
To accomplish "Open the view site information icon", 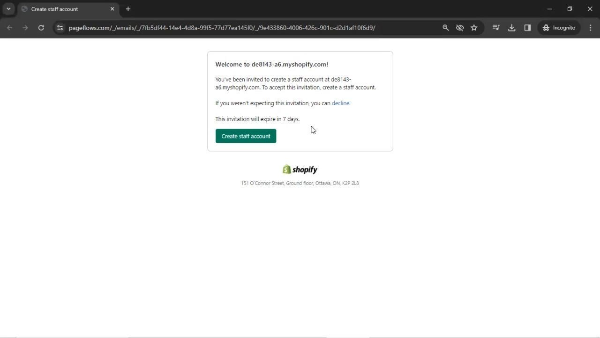I will point(60,28).
